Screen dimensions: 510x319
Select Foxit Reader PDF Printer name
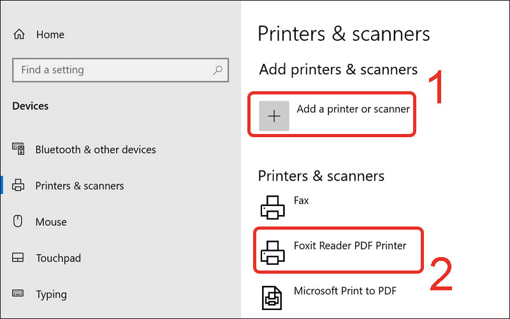click(x=350, y=246)
